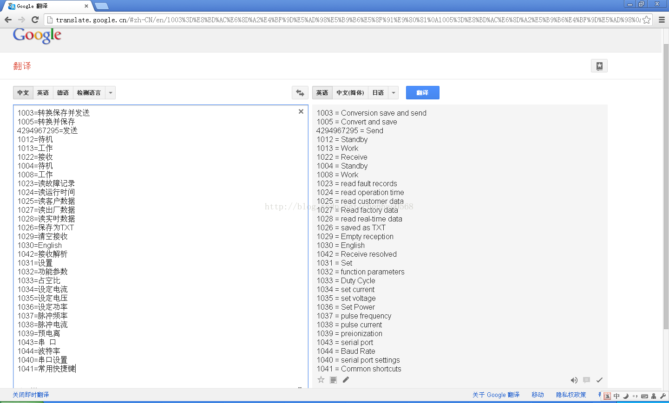Click the select-all text lines icon
Viewport: 669px width, 403px height.
333,380
